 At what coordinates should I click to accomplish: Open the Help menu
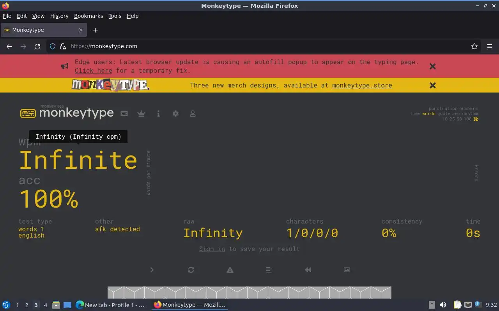133,16
